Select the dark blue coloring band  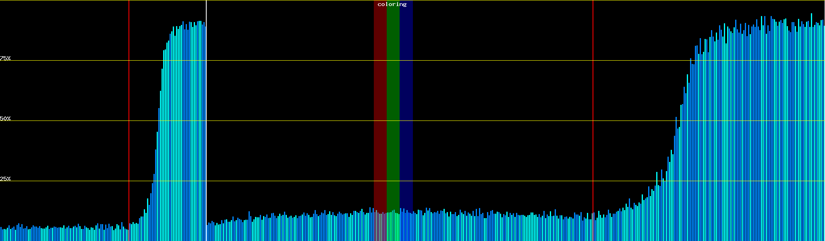click(x=406, y=100)
